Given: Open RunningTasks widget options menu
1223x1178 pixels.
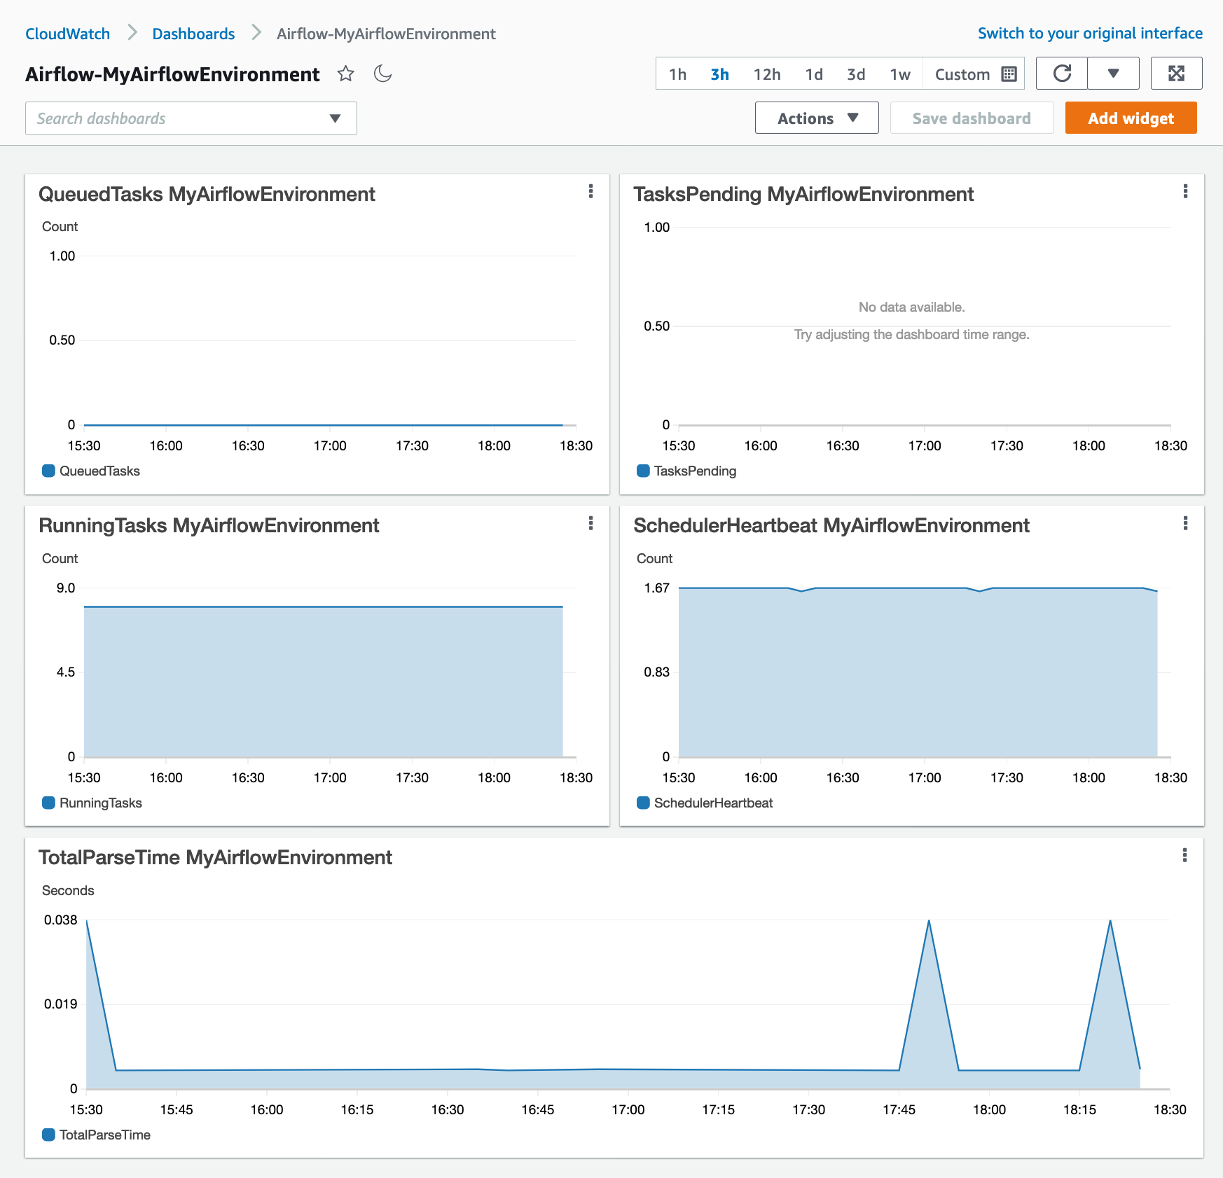Looking at the screenshot, I should click(591, 524).
